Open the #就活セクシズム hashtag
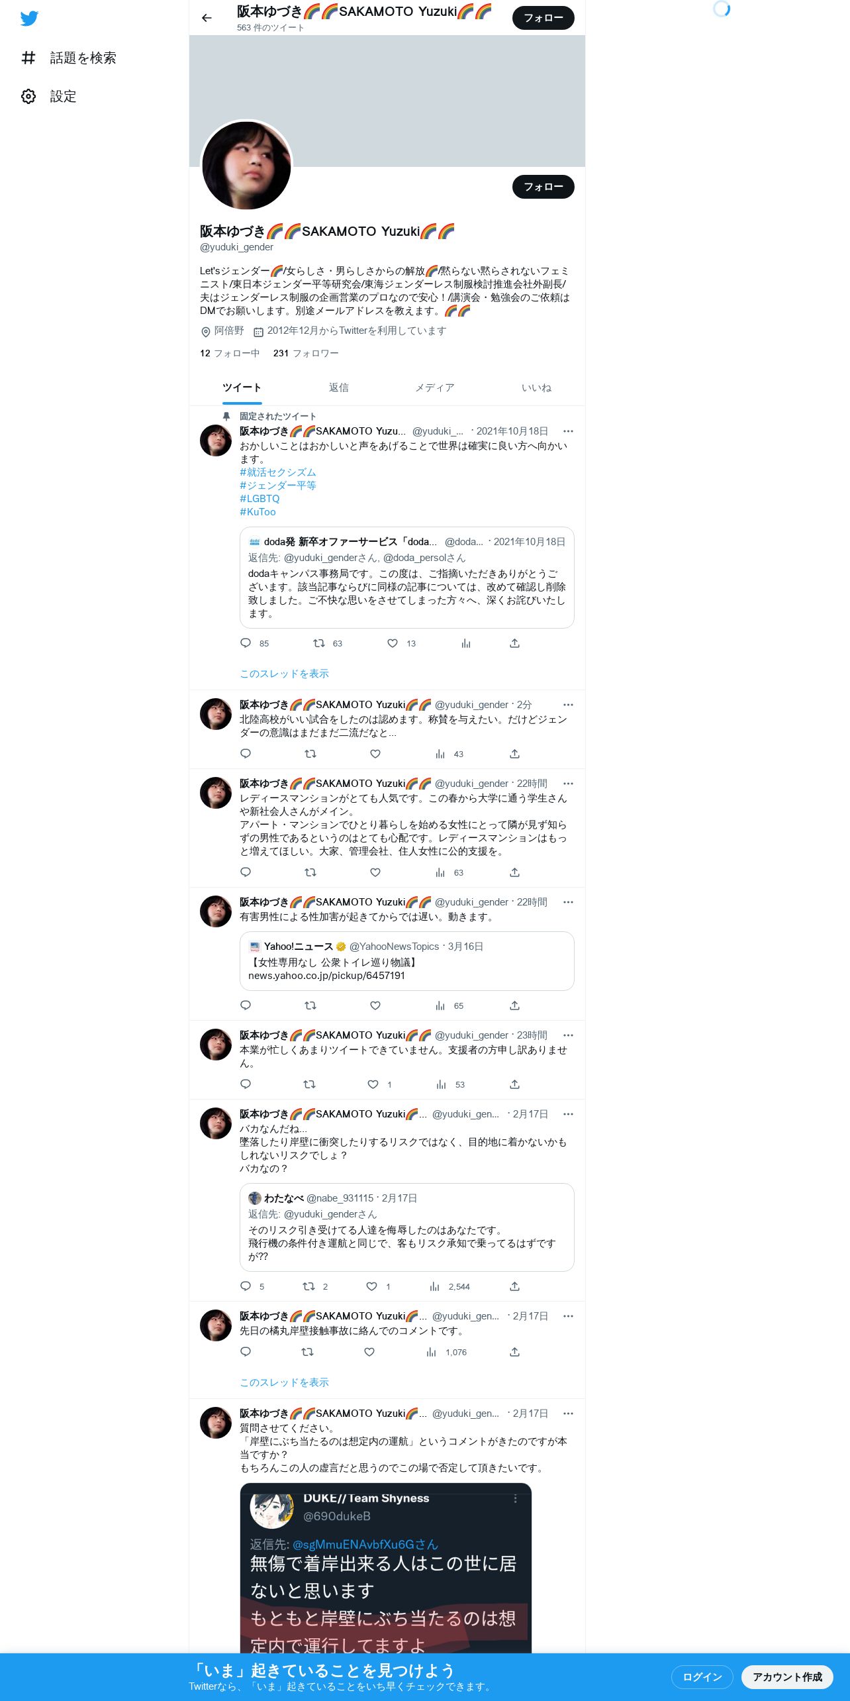 278,472
